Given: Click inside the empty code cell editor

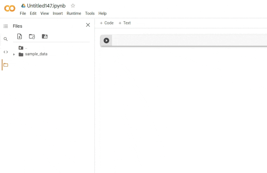Looking at the screenshot, I should coord(186,41).
